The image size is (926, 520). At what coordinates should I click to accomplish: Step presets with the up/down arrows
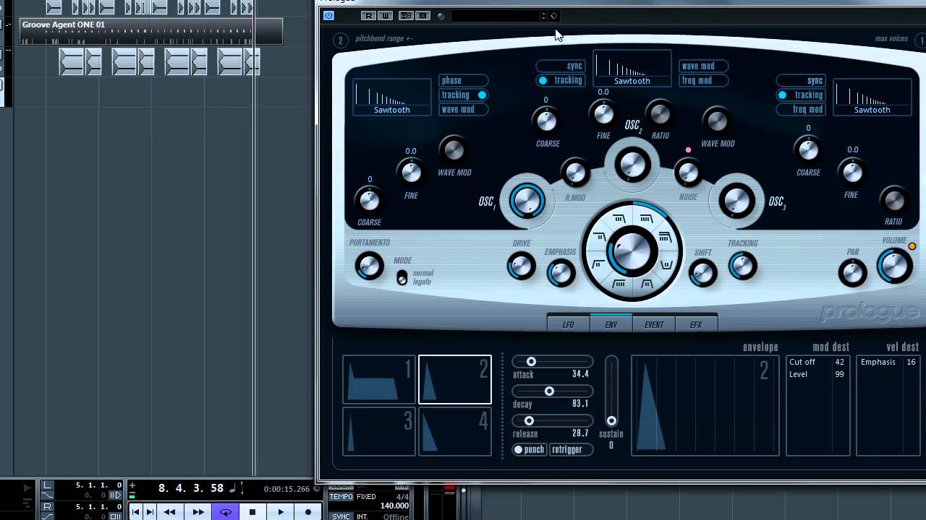point(543,16)
